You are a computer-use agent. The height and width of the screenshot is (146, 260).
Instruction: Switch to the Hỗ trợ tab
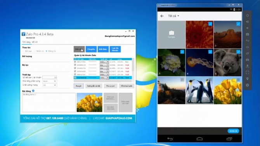click(35, 42)
